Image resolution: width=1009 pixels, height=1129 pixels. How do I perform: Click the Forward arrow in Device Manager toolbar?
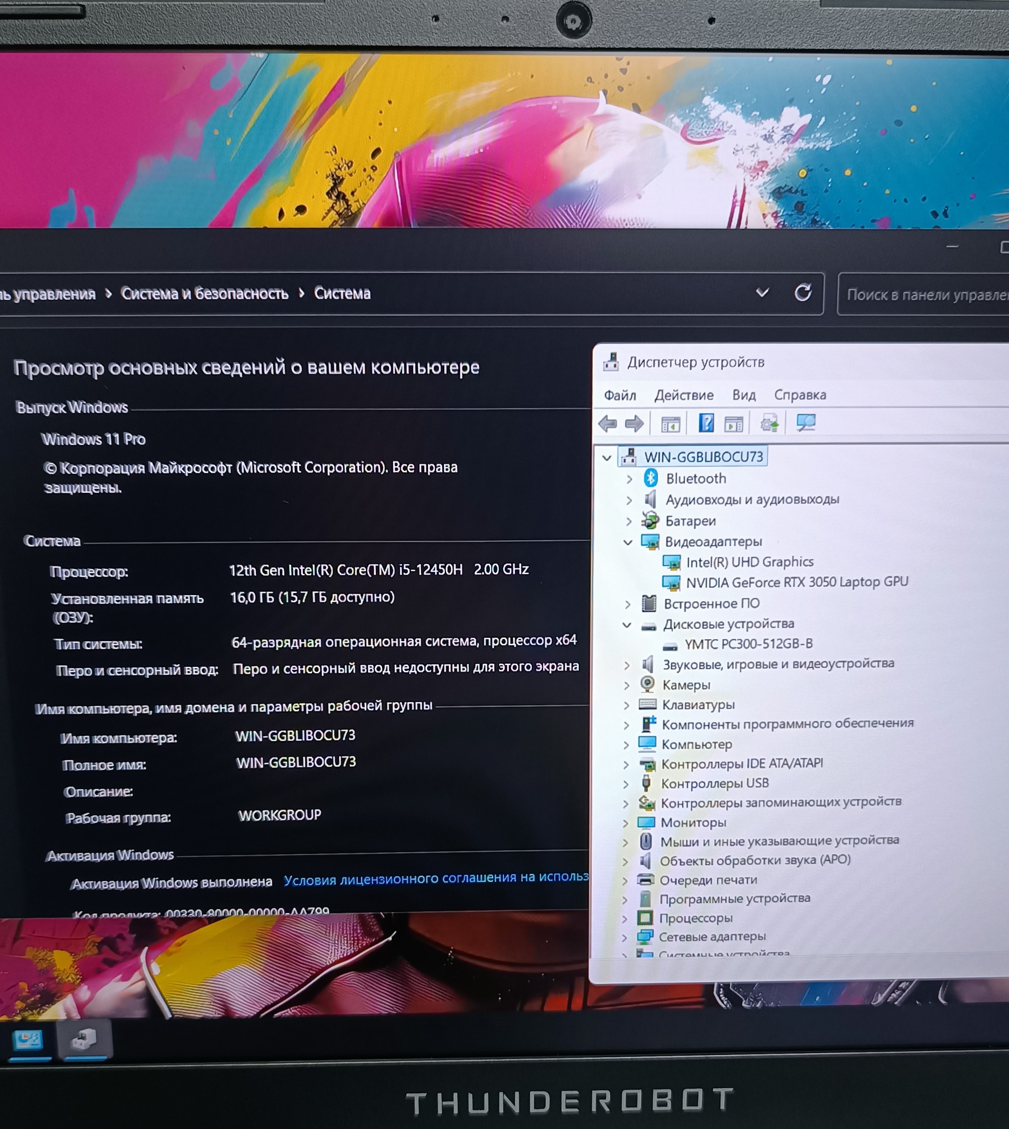coord(634,424)
